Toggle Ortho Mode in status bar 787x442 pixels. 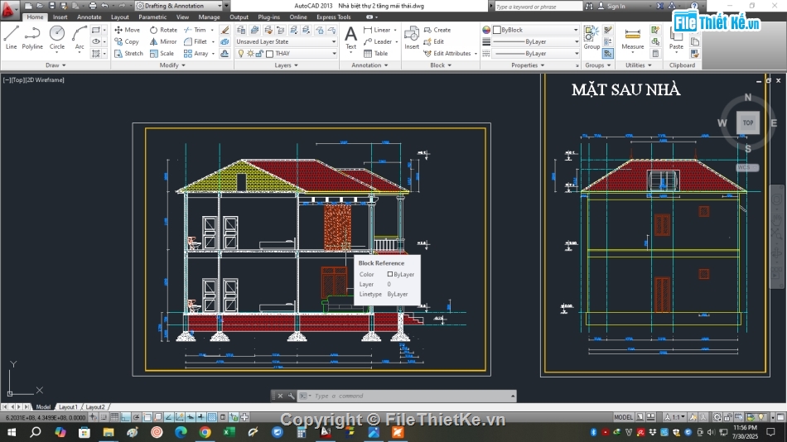click(x=125, y=417)
